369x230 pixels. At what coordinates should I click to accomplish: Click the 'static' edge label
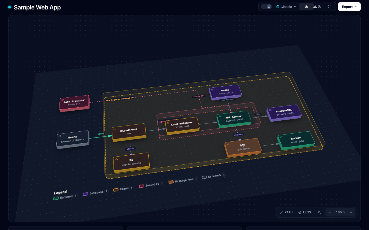[x=130, y=148]
